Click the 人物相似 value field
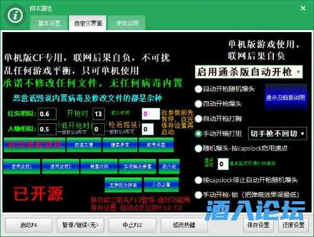Screen dimensions: 314x237 pos(47,129)
